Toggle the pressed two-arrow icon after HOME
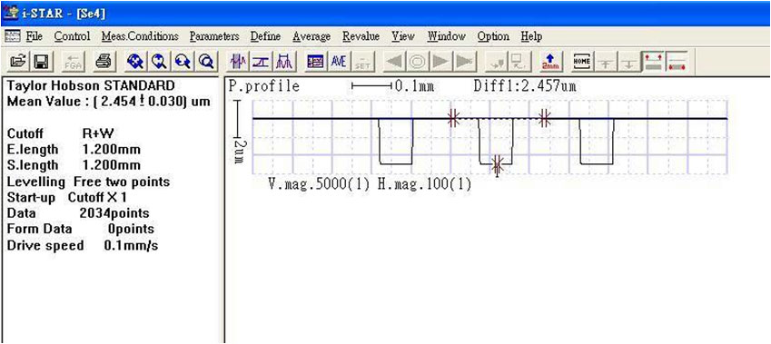771x344 pixels. [x=654, y=62]
